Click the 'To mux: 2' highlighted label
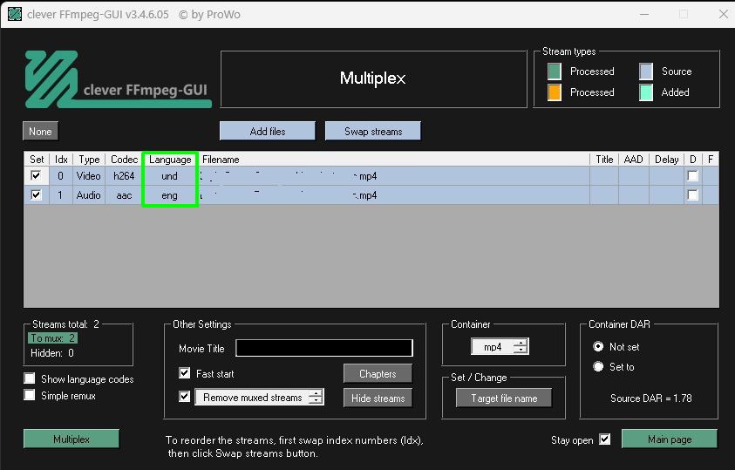 point(53,337)
